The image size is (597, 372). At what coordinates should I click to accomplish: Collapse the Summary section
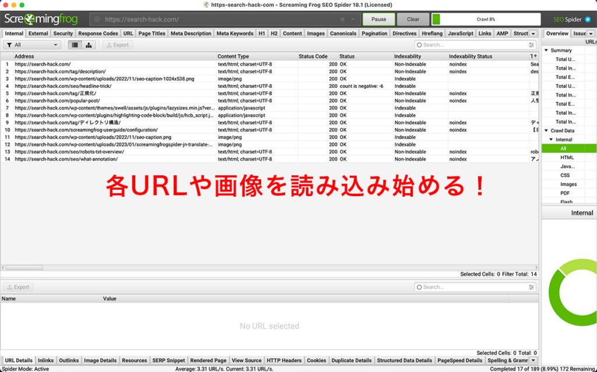point(546,50)
